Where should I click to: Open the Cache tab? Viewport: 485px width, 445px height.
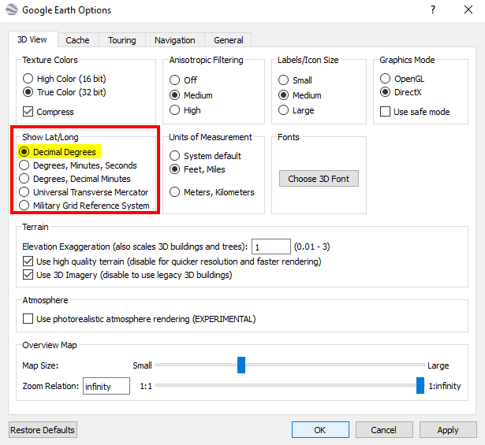pyautogui.click(x=77, y=40)
